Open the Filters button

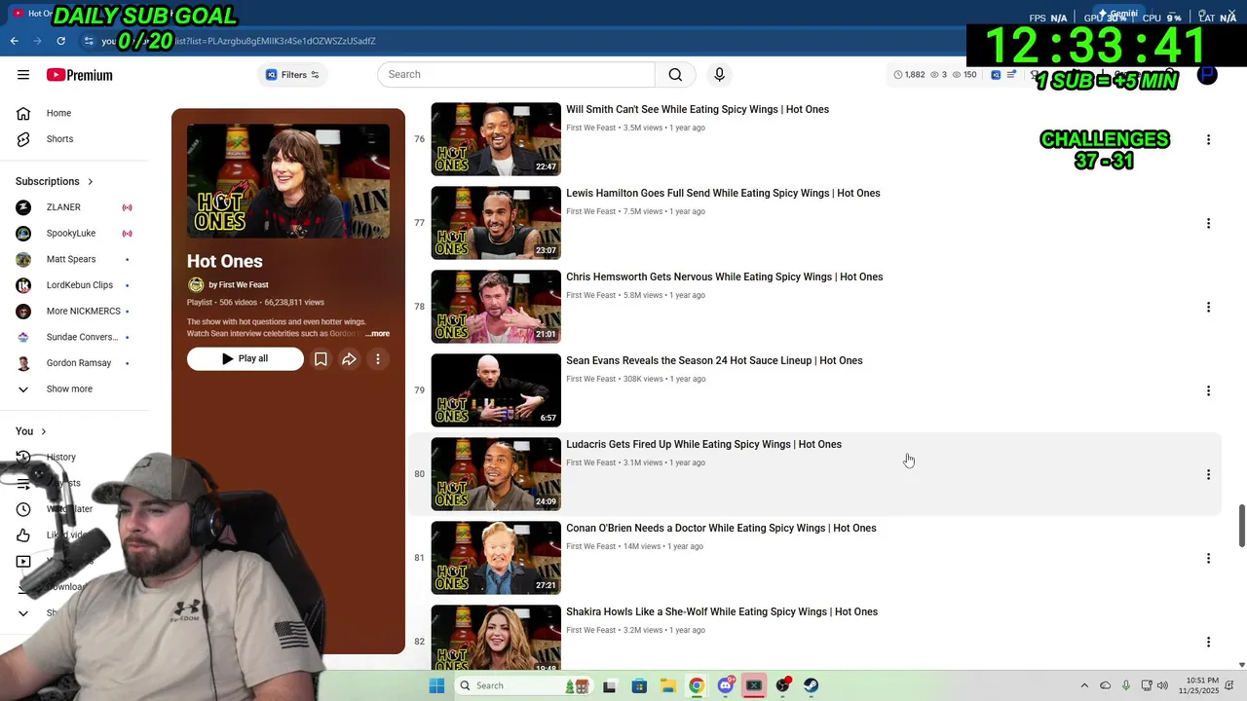point(292,75)
